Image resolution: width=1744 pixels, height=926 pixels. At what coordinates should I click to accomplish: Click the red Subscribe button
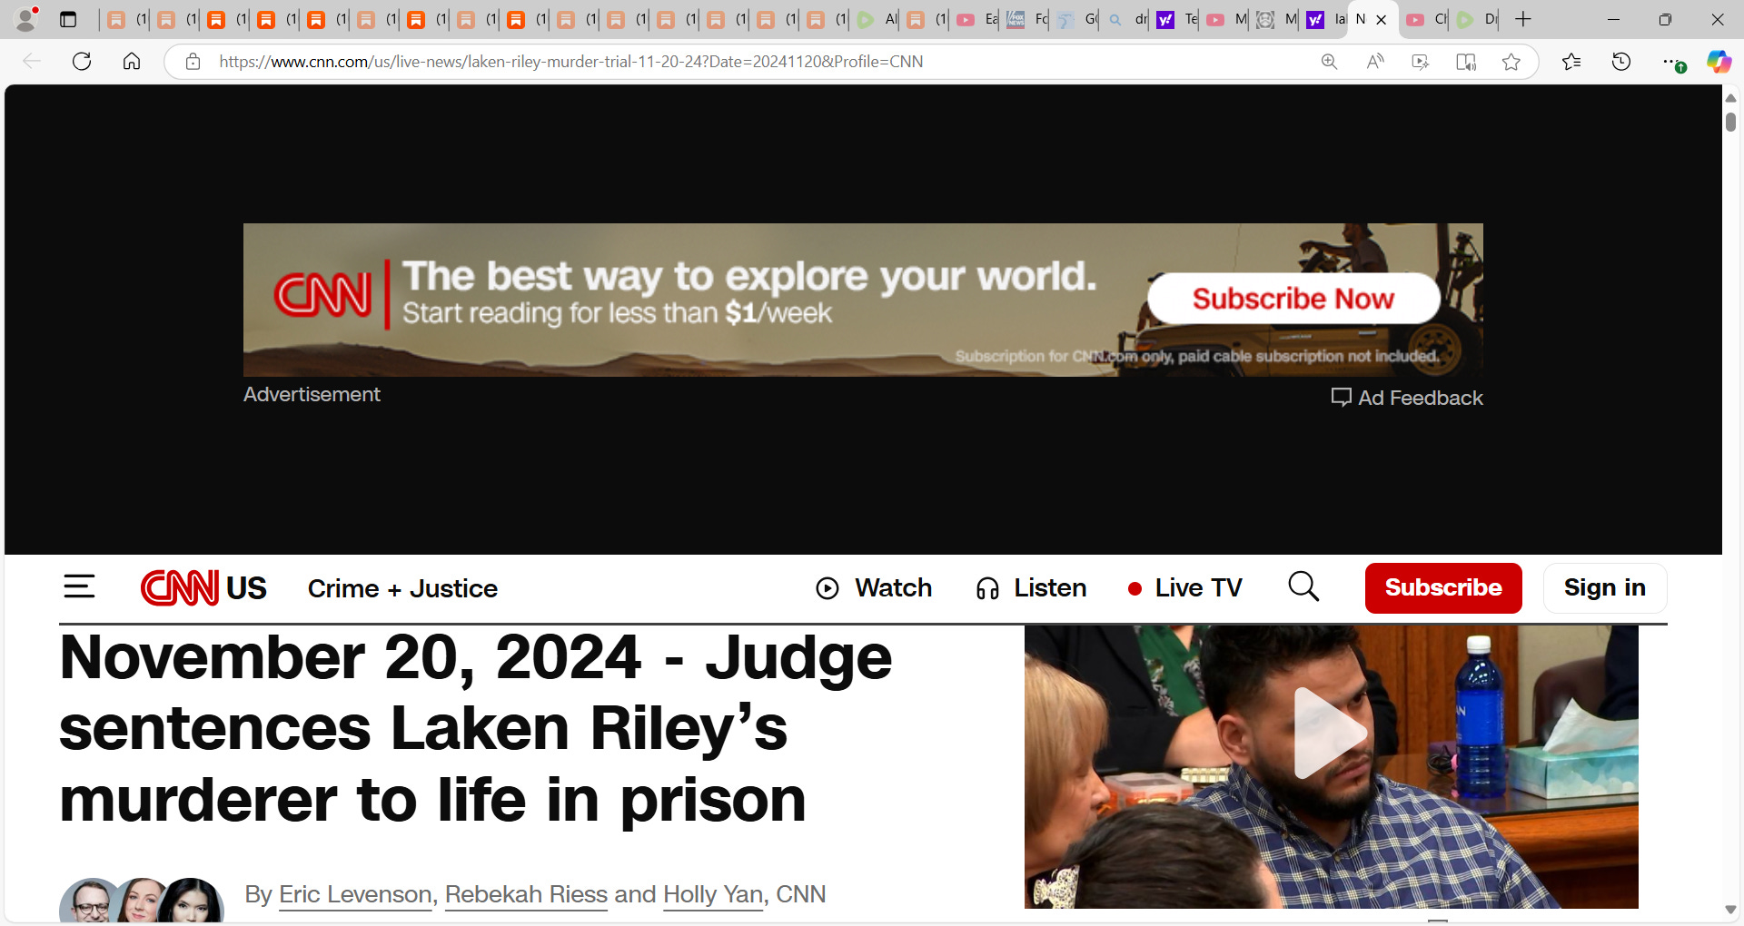click(1443, 588)
